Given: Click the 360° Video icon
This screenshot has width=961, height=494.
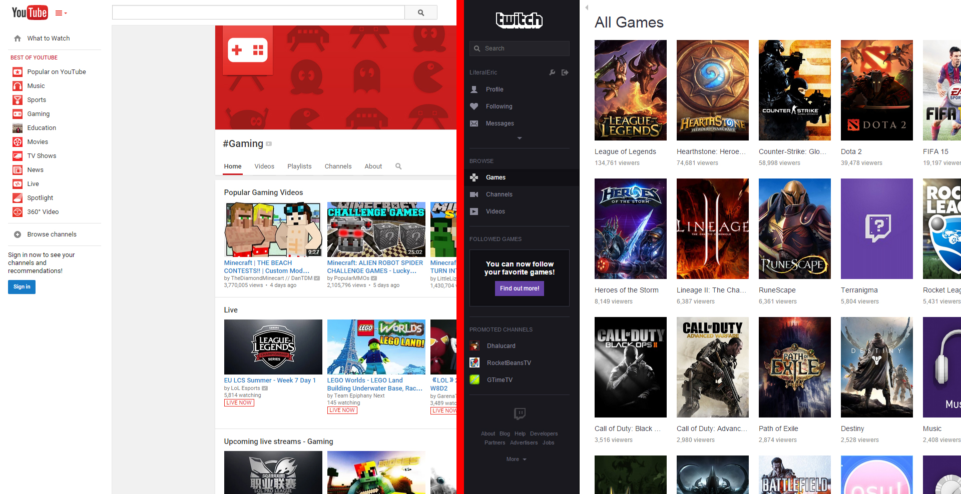Looking at the screenshot, I should click(18, 212).
